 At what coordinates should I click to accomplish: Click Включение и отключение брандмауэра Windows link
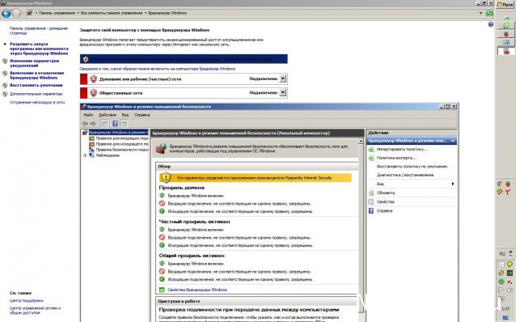coord(37,75)
